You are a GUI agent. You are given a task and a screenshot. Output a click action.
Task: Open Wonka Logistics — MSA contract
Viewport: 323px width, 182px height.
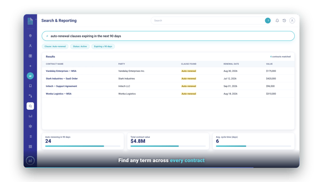58,93
